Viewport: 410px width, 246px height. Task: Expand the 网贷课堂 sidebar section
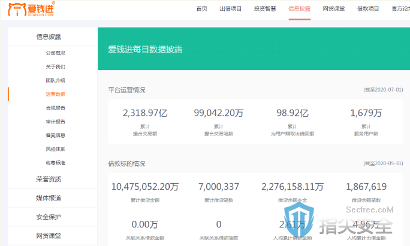[49, 236]
